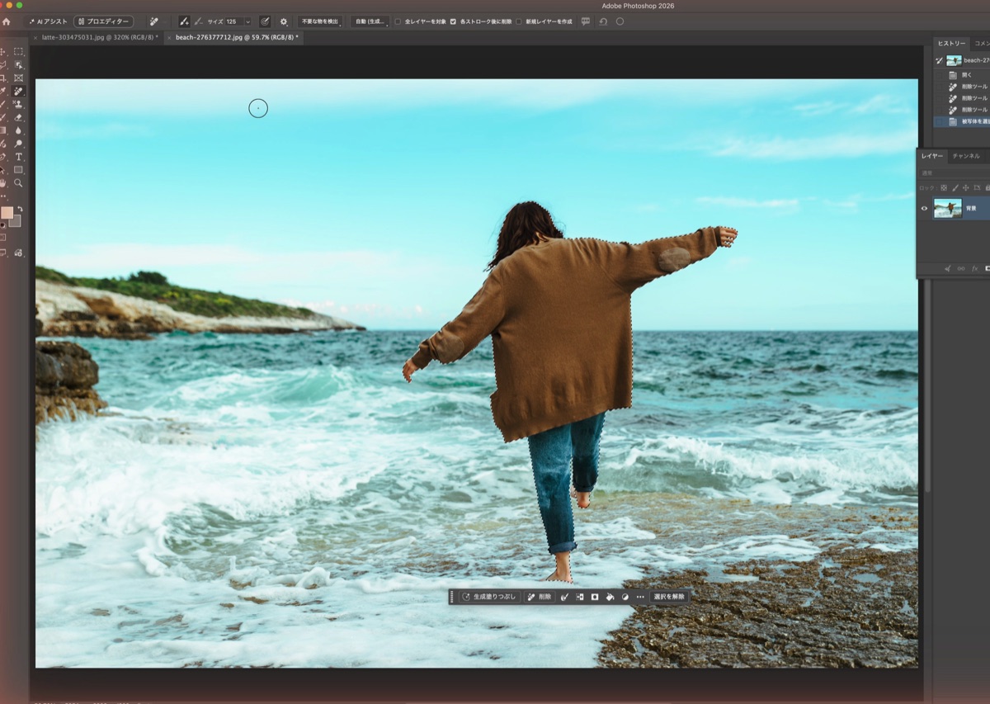The height and width of the screenshot is (704, 990).
Task: Select the Remove (healing) tool in toolbar
Action: [18, 91]
